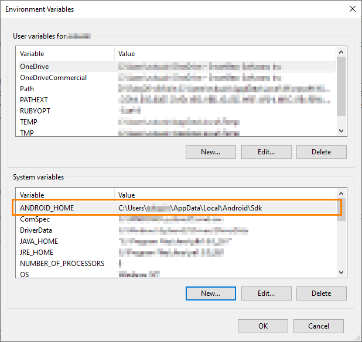Select the JAVA_HOME system variable
Image resolution: width=362 pixels, height=342 pixels.
coord(177,241)
